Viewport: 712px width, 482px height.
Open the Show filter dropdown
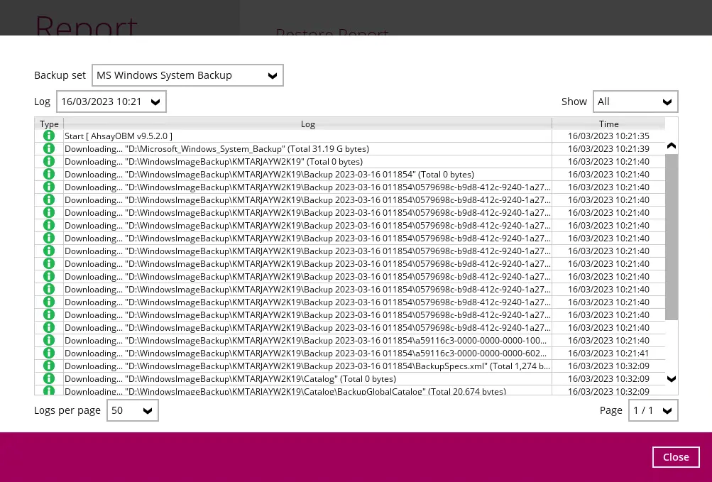point(635,102)
